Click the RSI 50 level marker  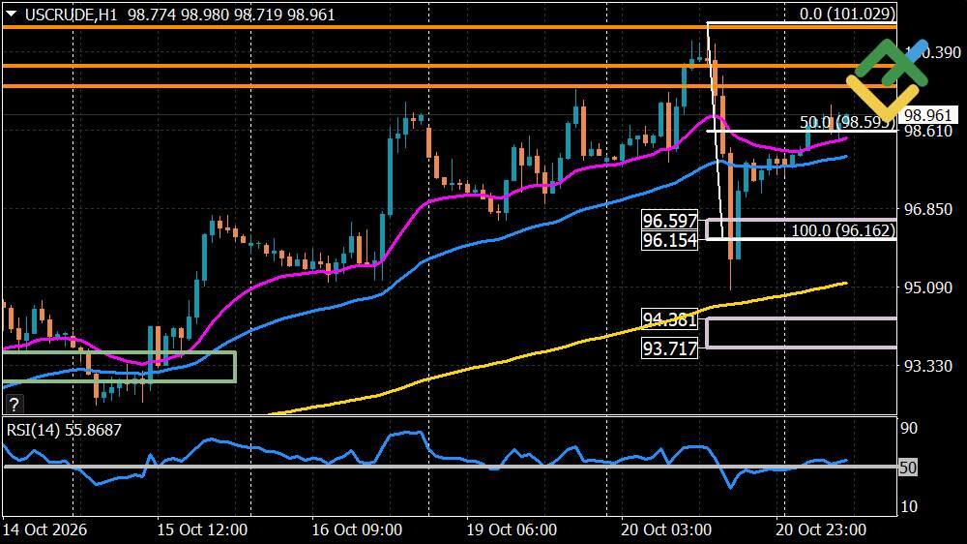click(x=908, y=468)
